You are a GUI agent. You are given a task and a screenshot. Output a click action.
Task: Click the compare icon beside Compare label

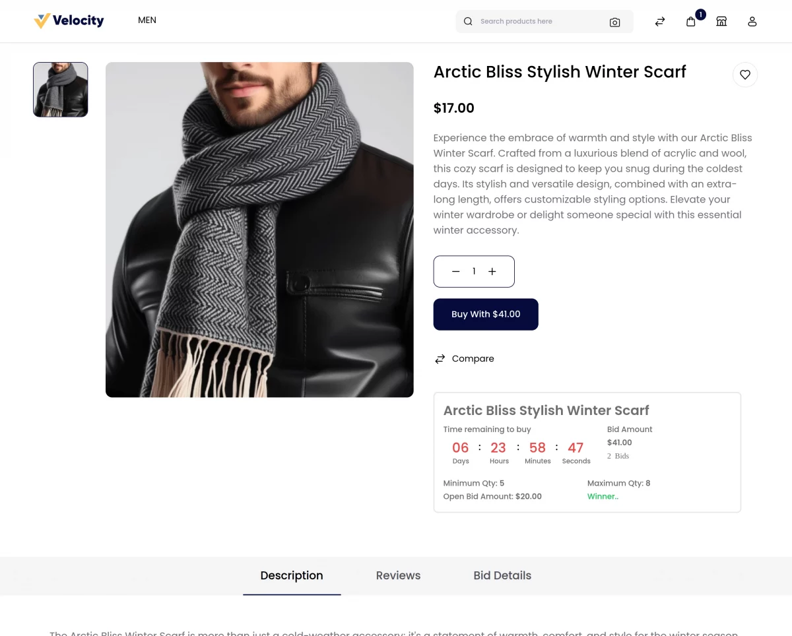pos(440,358)
